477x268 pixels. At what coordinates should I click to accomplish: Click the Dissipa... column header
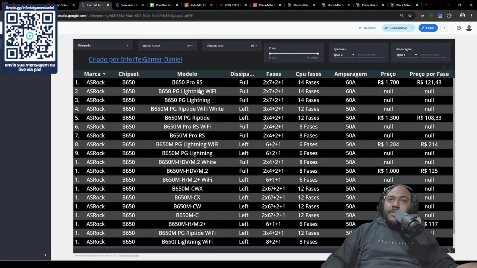(x=242, y=74)
